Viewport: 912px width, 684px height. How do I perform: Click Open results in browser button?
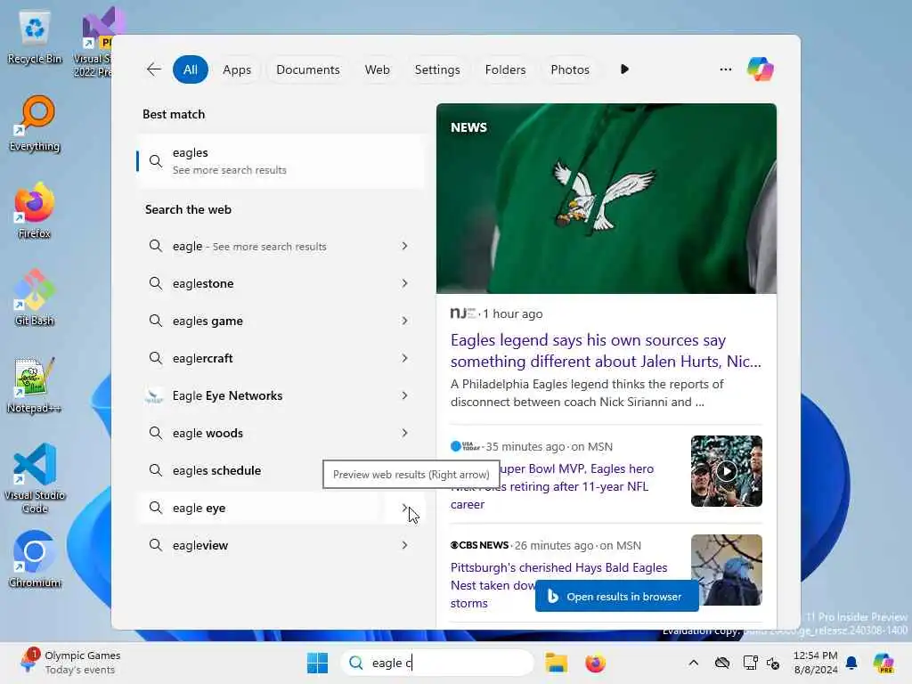tap(616, 597)
